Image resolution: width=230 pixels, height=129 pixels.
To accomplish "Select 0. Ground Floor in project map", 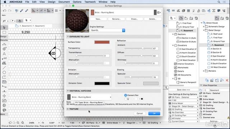I will 187,27.
